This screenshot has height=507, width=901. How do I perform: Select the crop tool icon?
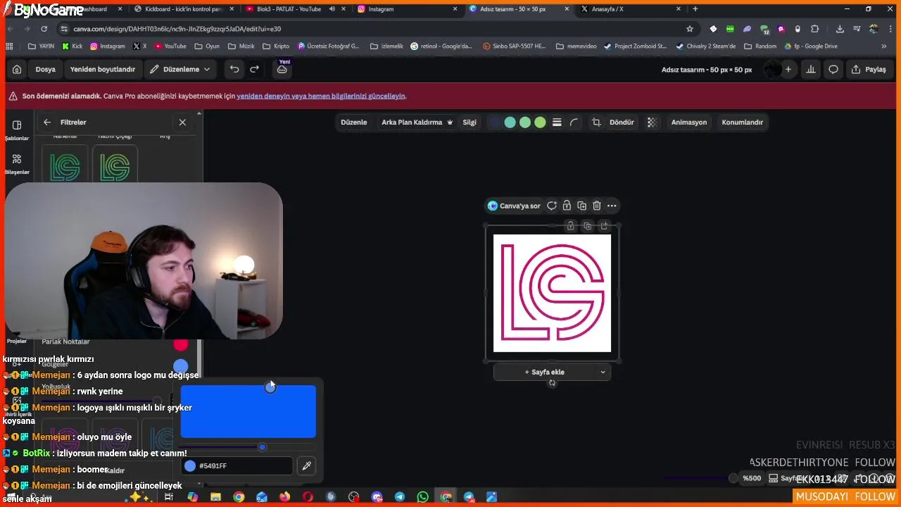[596, 122]
